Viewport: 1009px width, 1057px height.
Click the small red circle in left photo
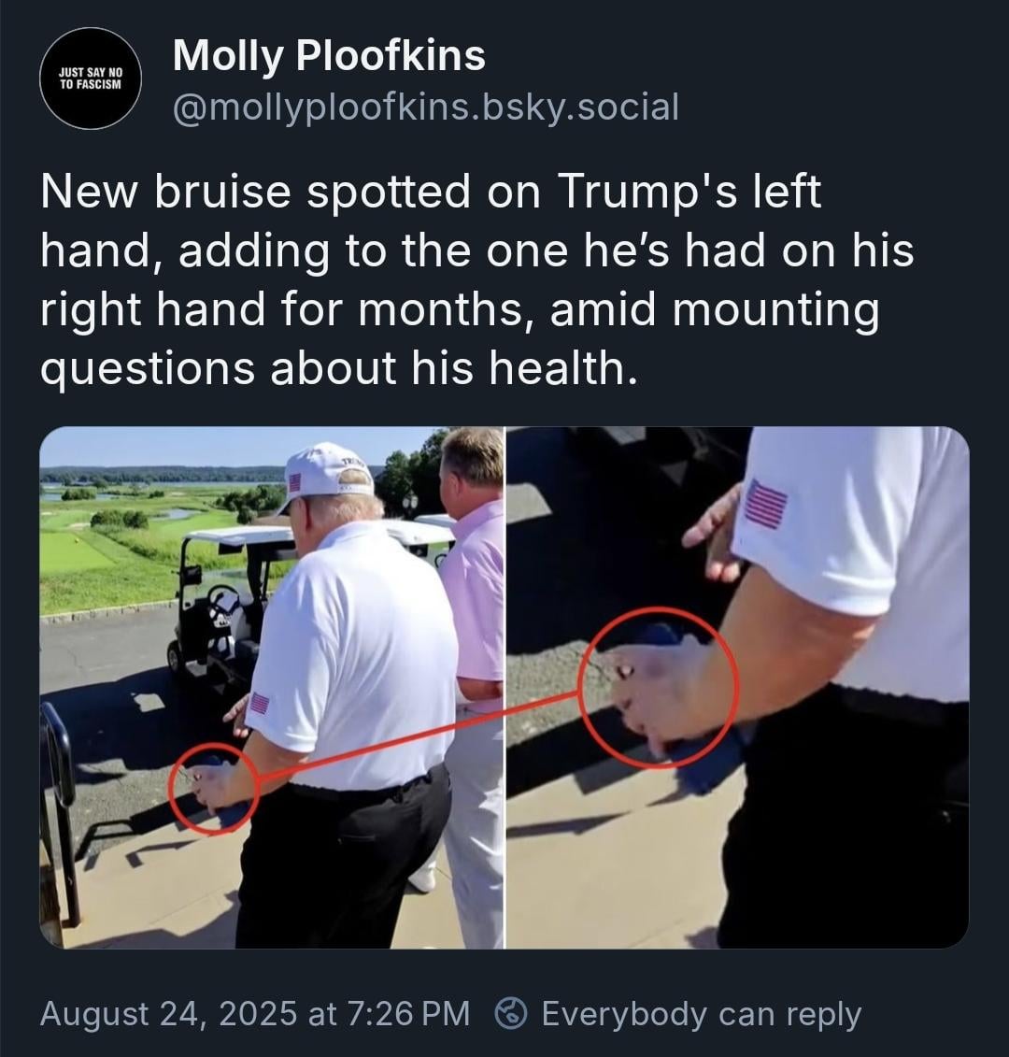point(214,789)
